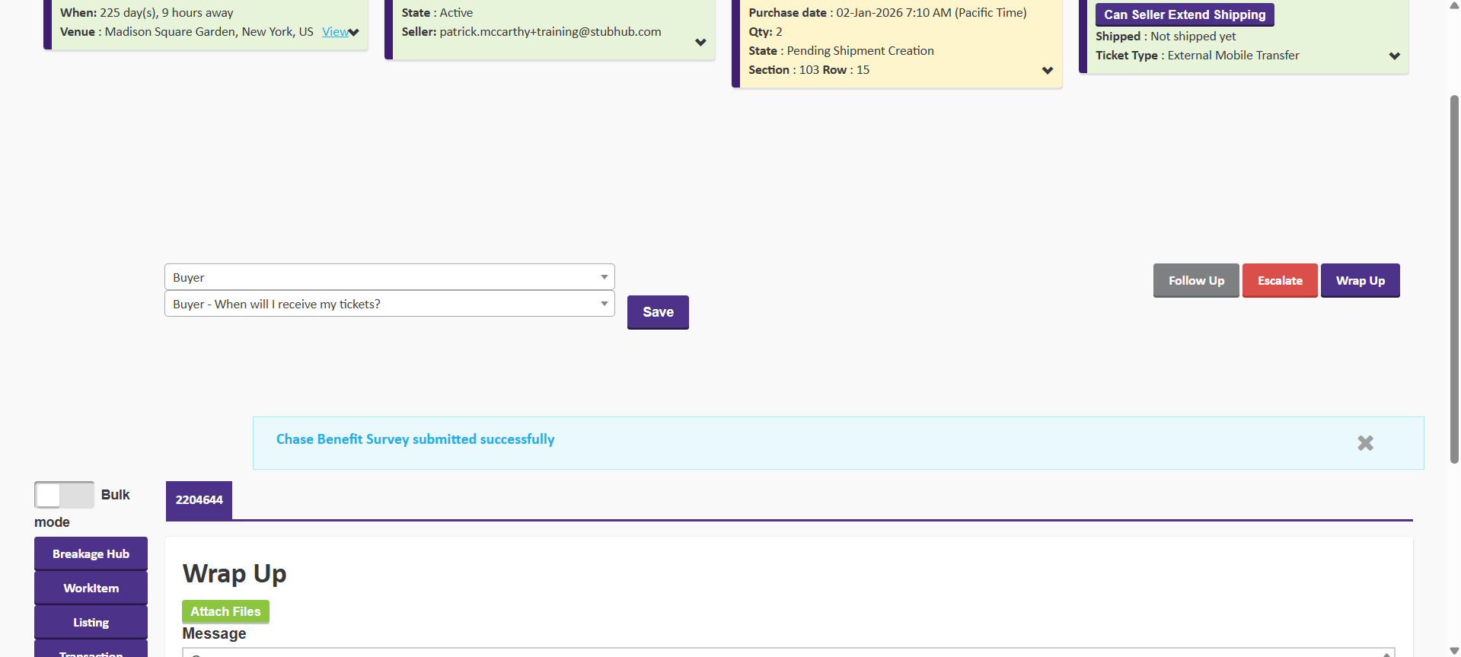Open the Breakage Hub section
The image size is (1461, 657).
(91, 553)
